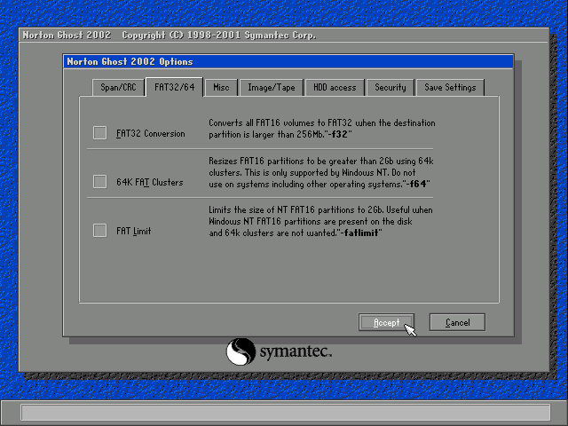Tick the 64K FAT Clusters checkbox
568x426 pixels.
tap(99, 181)
